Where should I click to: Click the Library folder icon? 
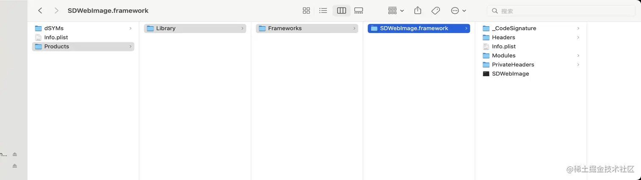coord(150,28)
